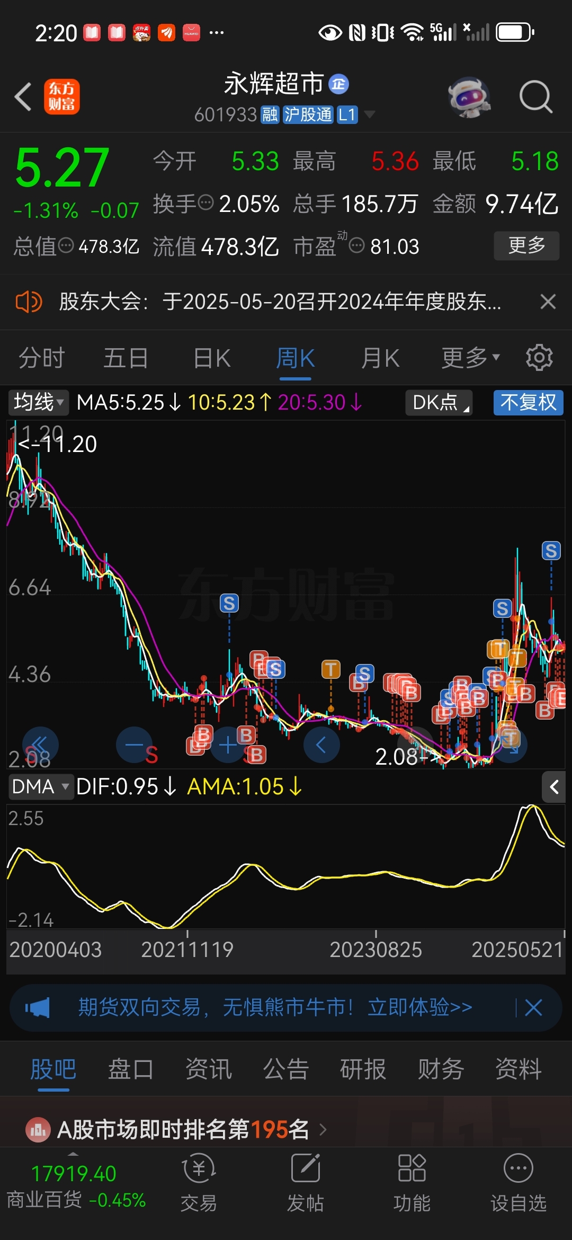
Task: Go back with the left arrow
Action: 23,96
